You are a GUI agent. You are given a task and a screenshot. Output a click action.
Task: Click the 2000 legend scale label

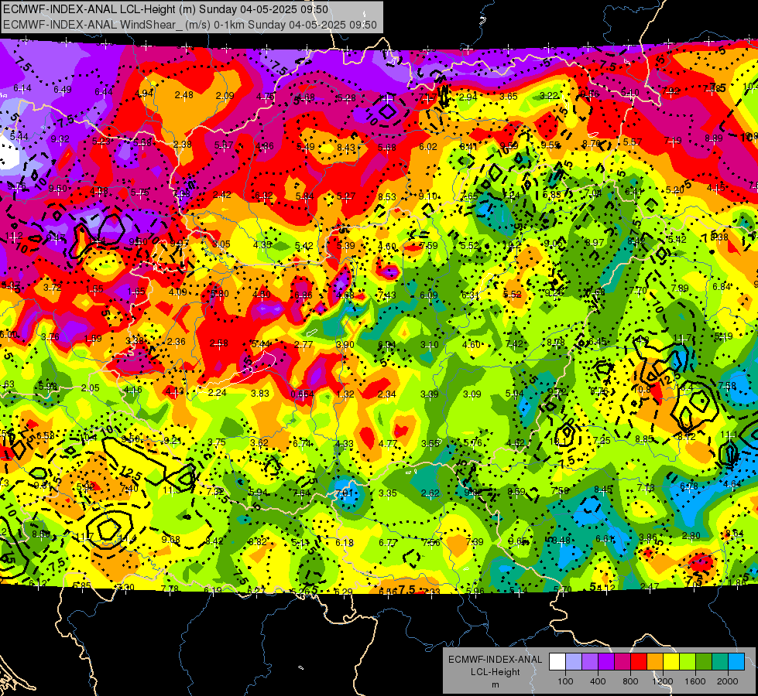[728, 681]
